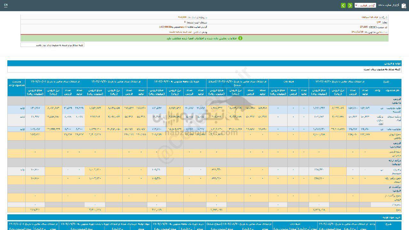Click the 'وضعیت محصول-واحد' column header
The width and height of the screenshot is (409, 230).
16,84
